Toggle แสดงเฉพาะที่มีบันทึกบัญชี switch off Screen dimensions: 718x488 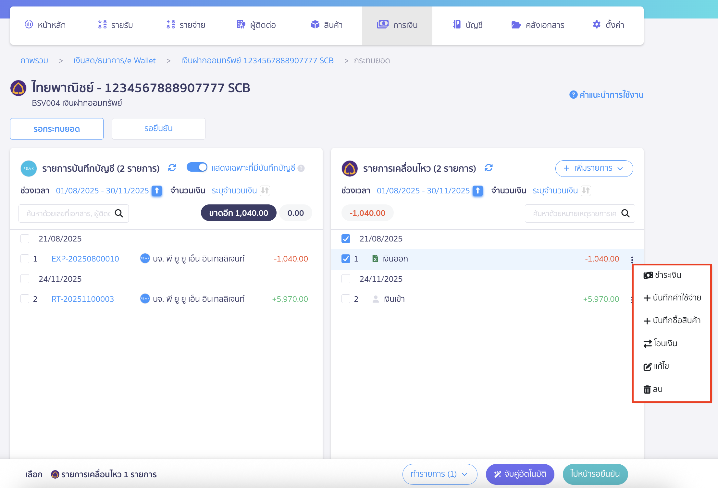[x=197, y=167]
